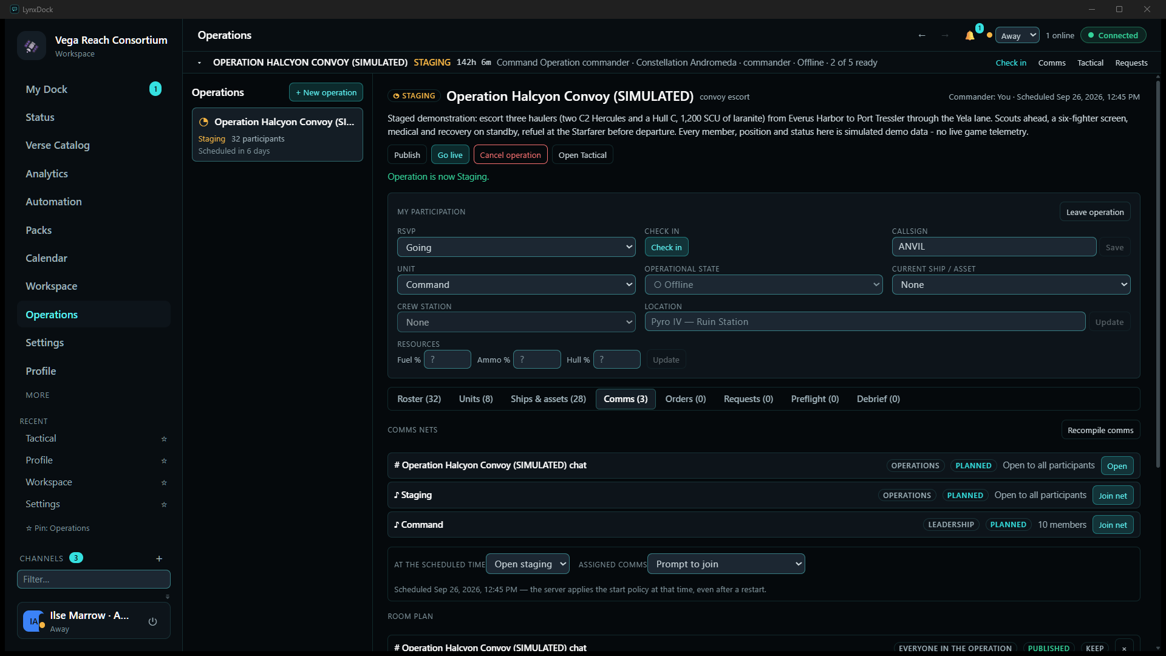
Task: Star the recent Workspace item
Action: click(164, 482)
